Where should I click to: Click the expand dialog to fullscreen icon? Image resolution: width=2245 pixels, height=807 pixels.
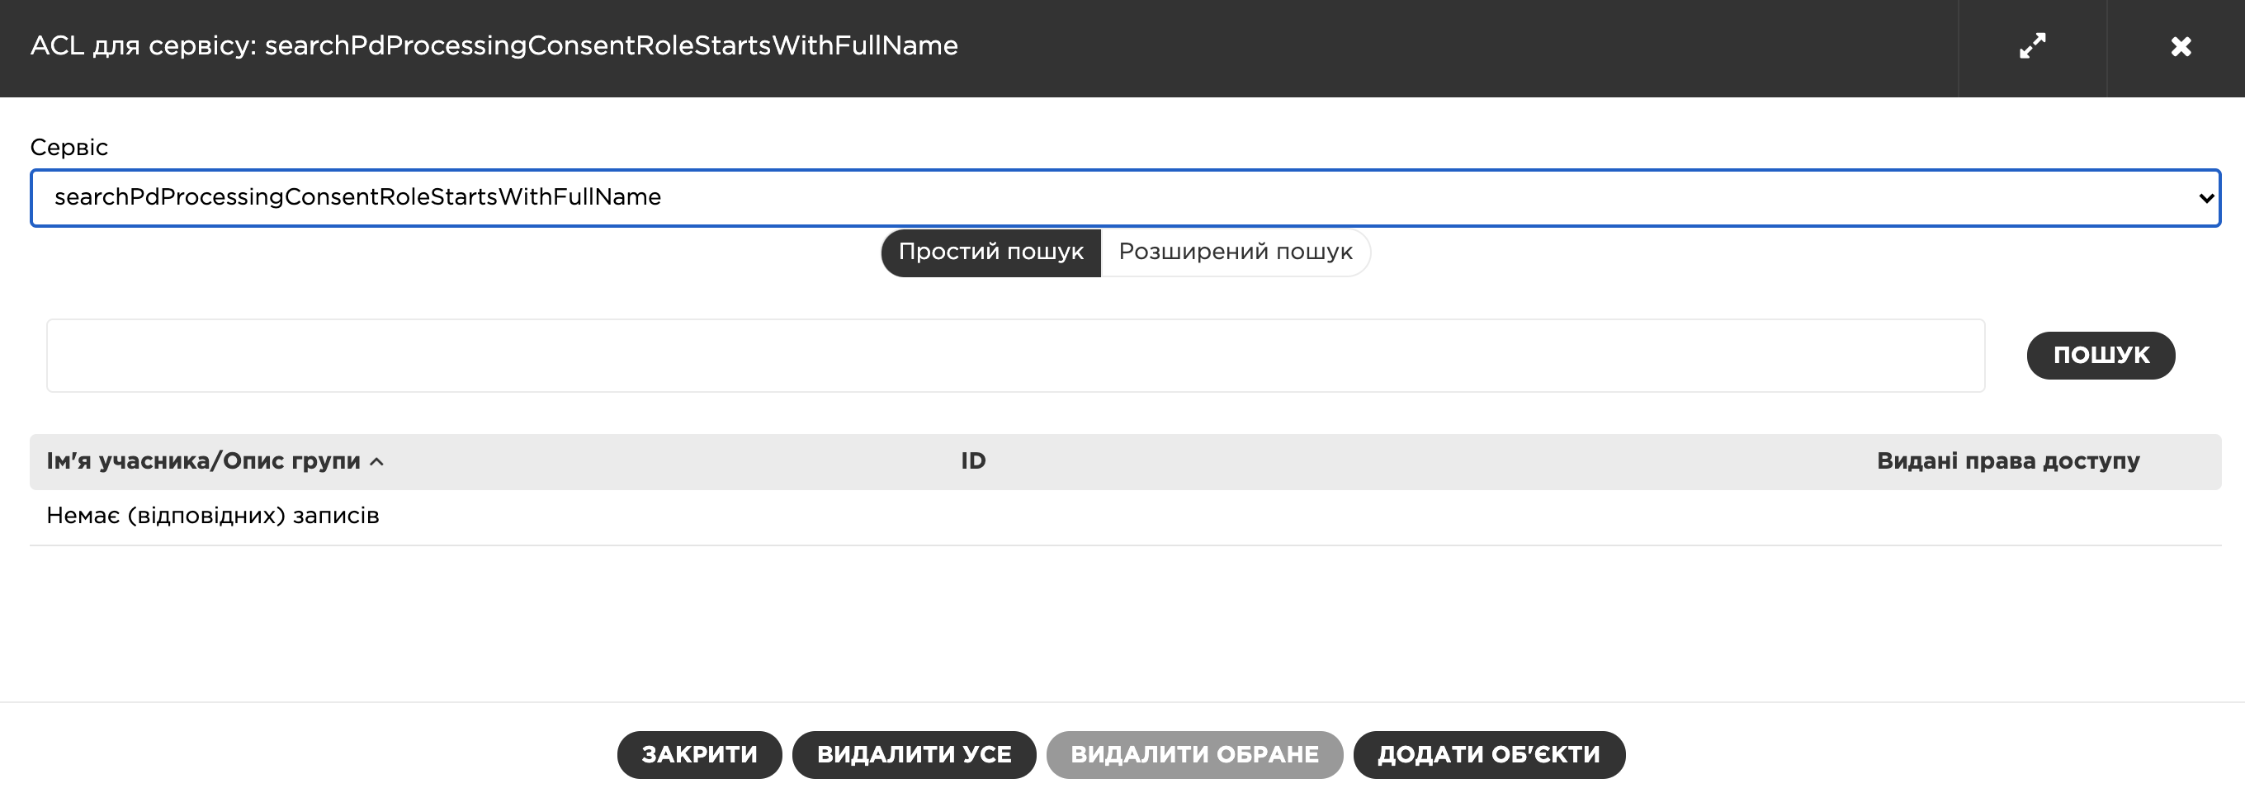tap(2031, 46)
